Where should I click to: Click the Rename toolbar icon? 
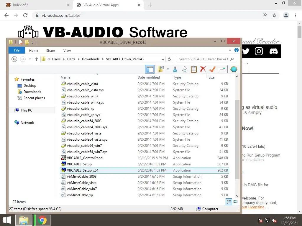coord(222,69)
